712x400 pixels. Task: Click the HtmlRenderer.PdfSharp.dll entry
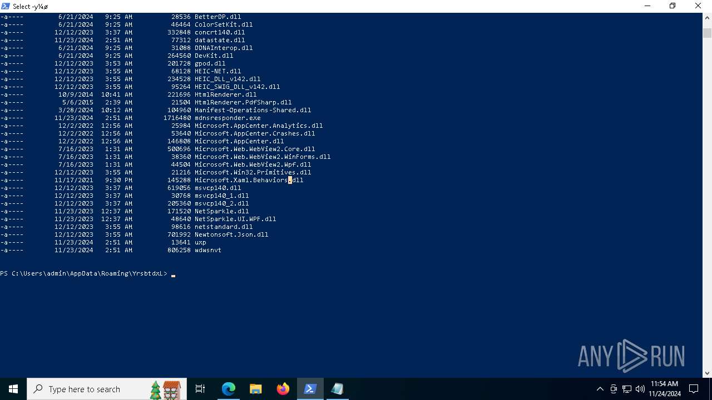(243, 102)
